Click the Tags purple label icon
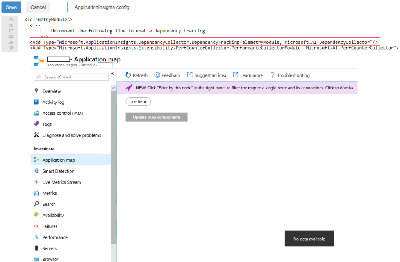Image resolution: width=400 pixels, height=262 pixels. coord(36,124)
